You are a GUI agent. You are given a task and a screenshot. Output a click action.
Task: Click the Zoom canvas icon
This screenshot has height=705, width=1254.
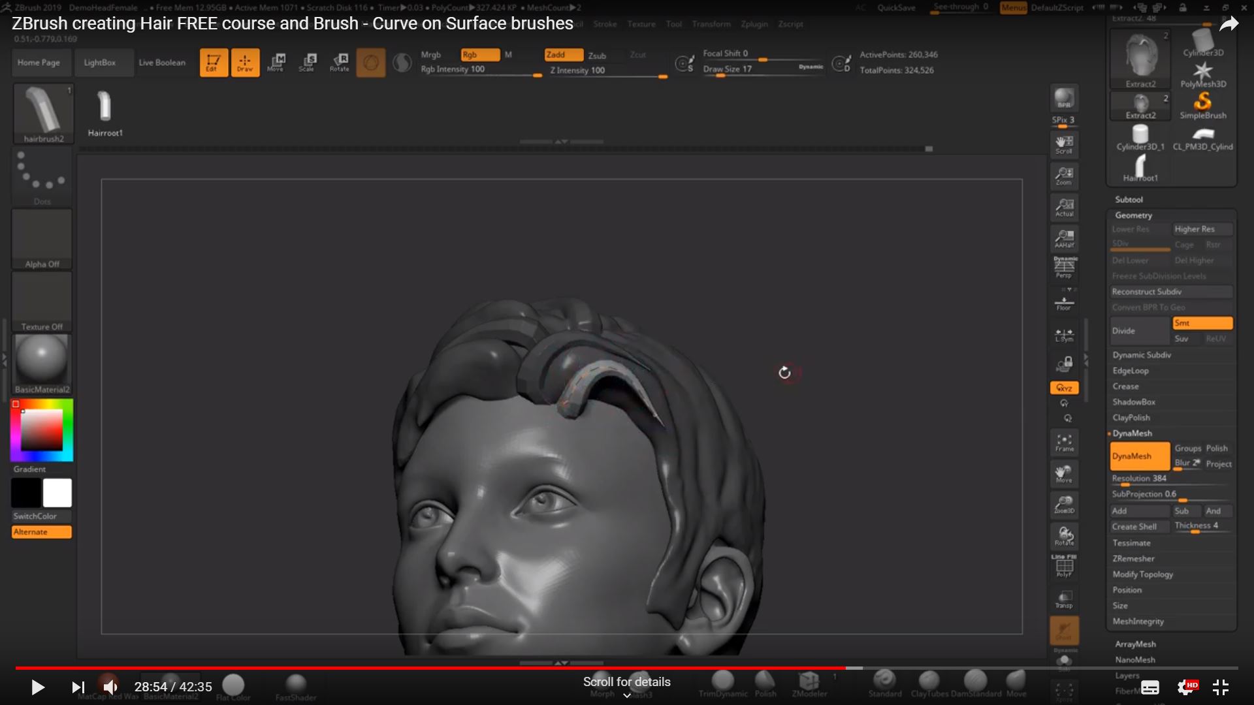[1064, 176]
